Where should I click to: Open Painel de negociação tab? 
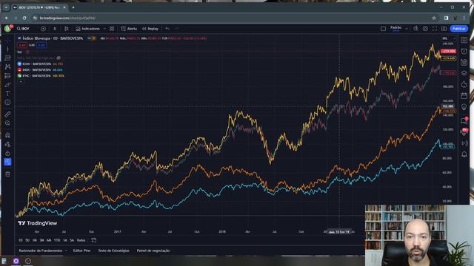click(x=153, y=250)
